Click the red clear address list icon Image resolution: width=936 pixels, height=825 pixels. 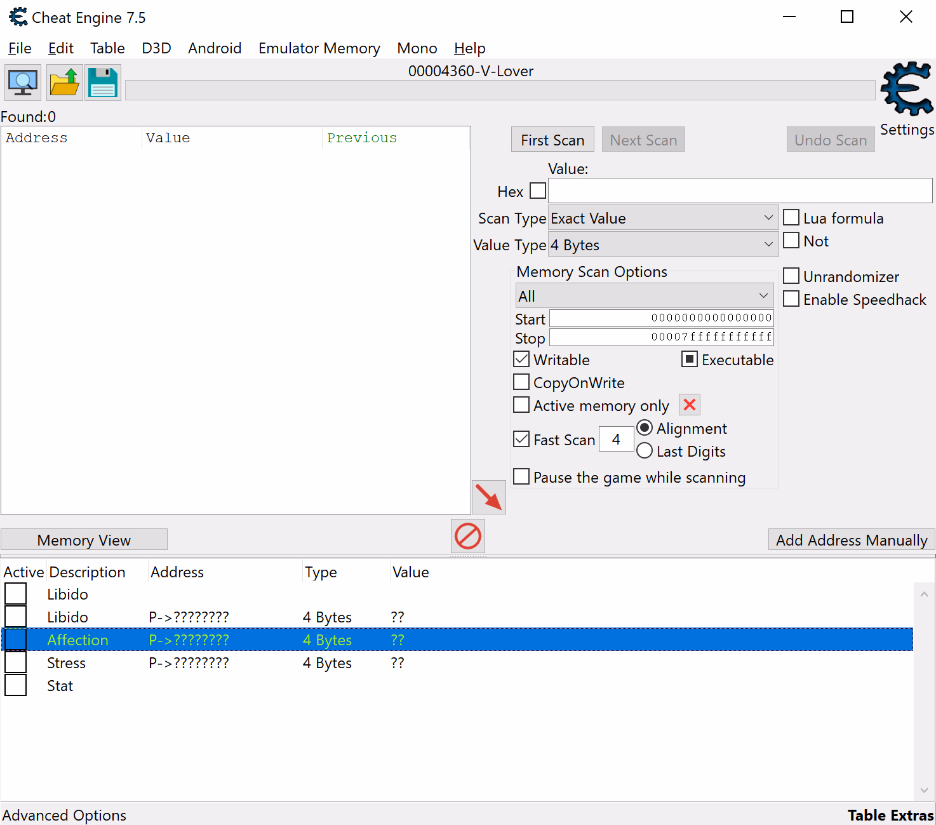pos(468,536)
